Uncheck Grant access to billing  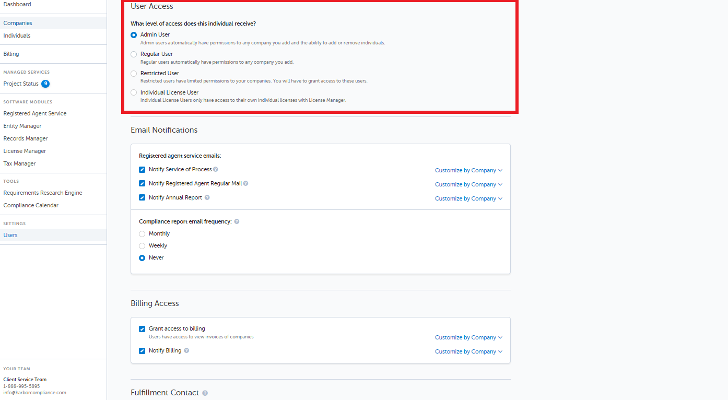point(142,329)
